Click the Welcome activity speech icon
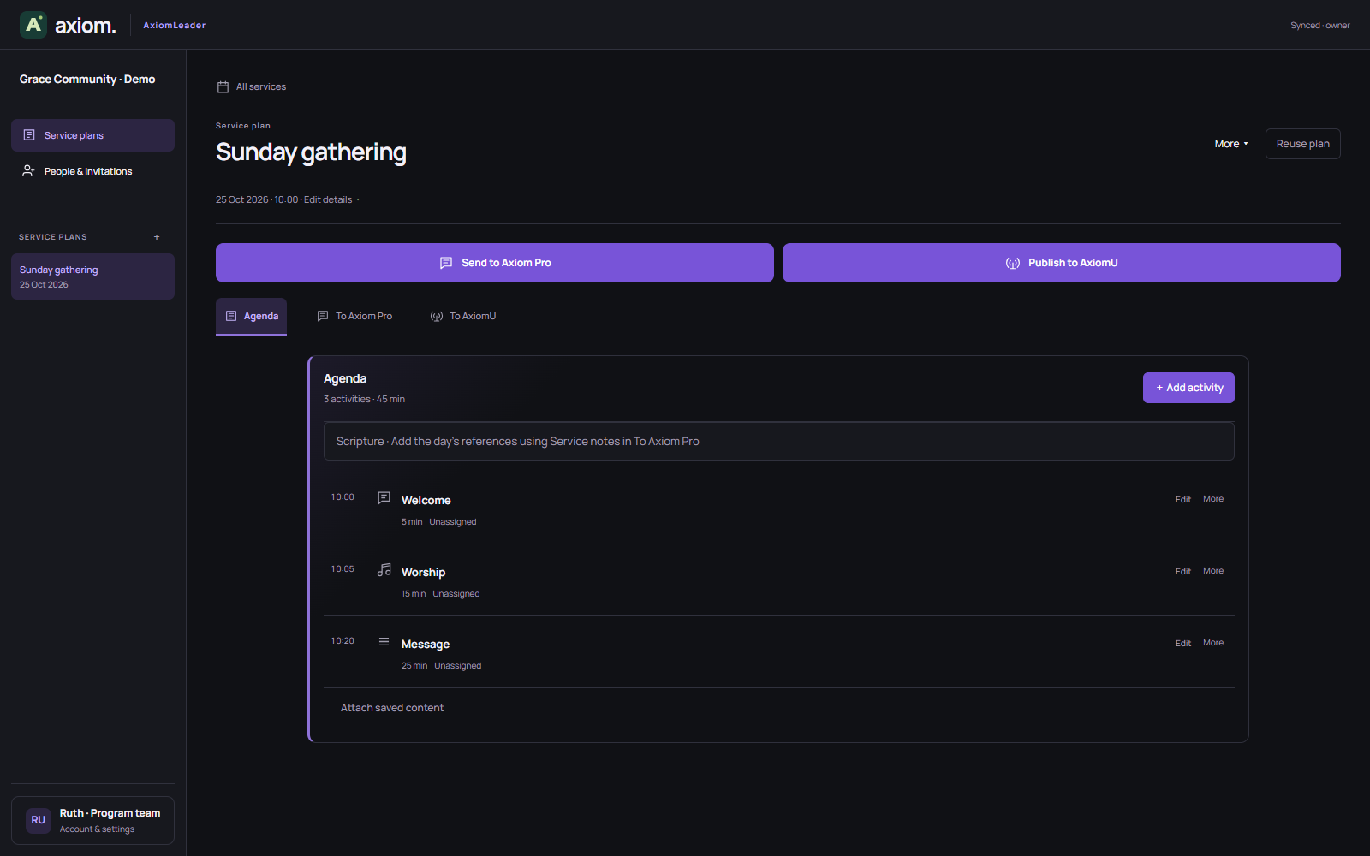1370x856 pixels. tap(384, 497)
